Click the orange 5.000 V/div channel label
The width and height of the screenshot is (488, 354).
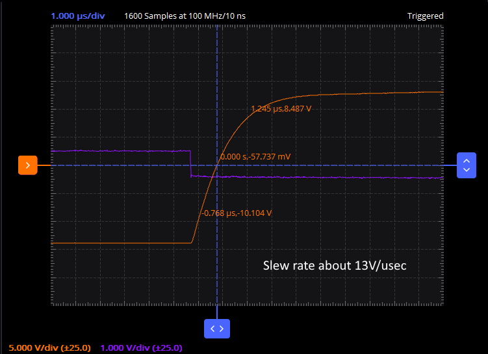[x=50, y=348]
